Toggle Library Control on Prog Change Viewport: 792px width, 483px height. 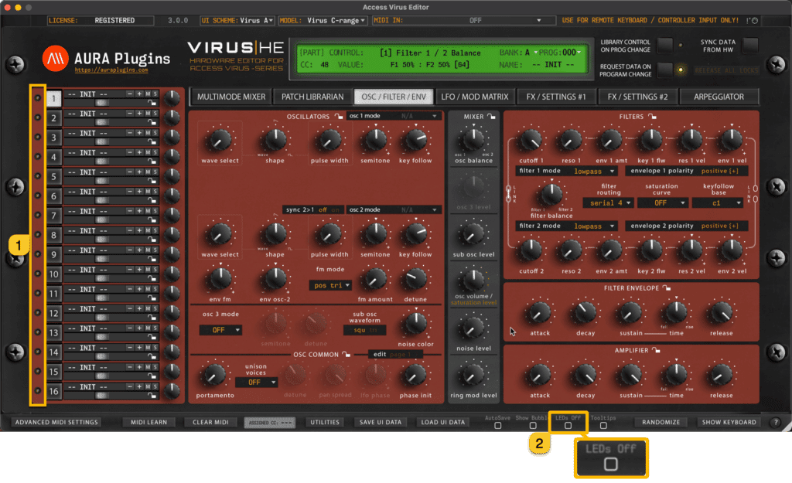(664, 46)
